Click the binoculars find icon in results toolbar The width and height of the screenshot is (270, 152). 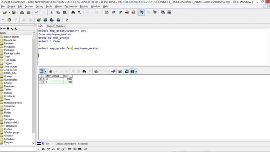pos(84,71)
